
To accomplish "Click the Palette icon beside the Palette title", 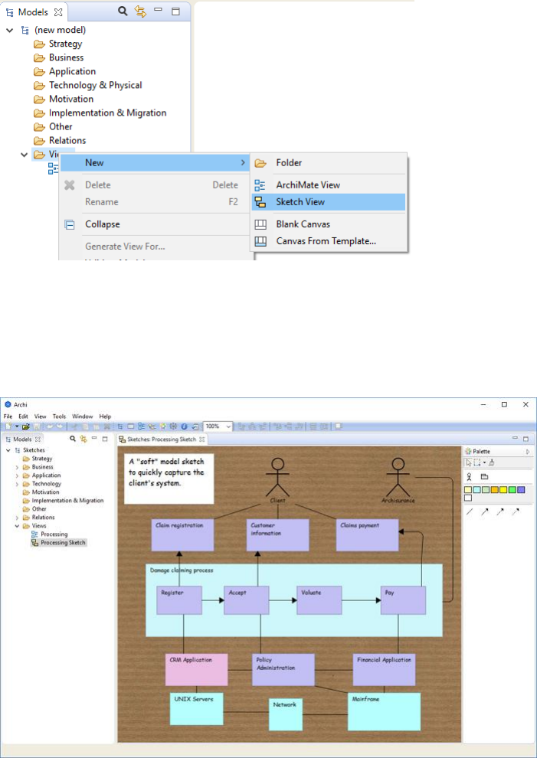I will coord(468,452).
